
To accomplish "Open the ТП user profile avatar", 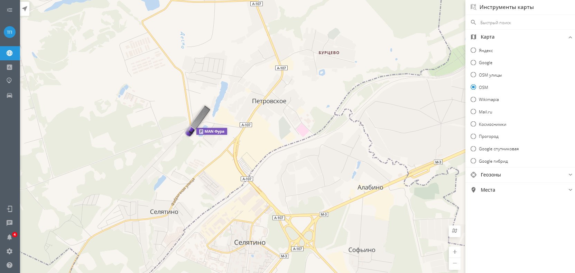I will 10,32.
